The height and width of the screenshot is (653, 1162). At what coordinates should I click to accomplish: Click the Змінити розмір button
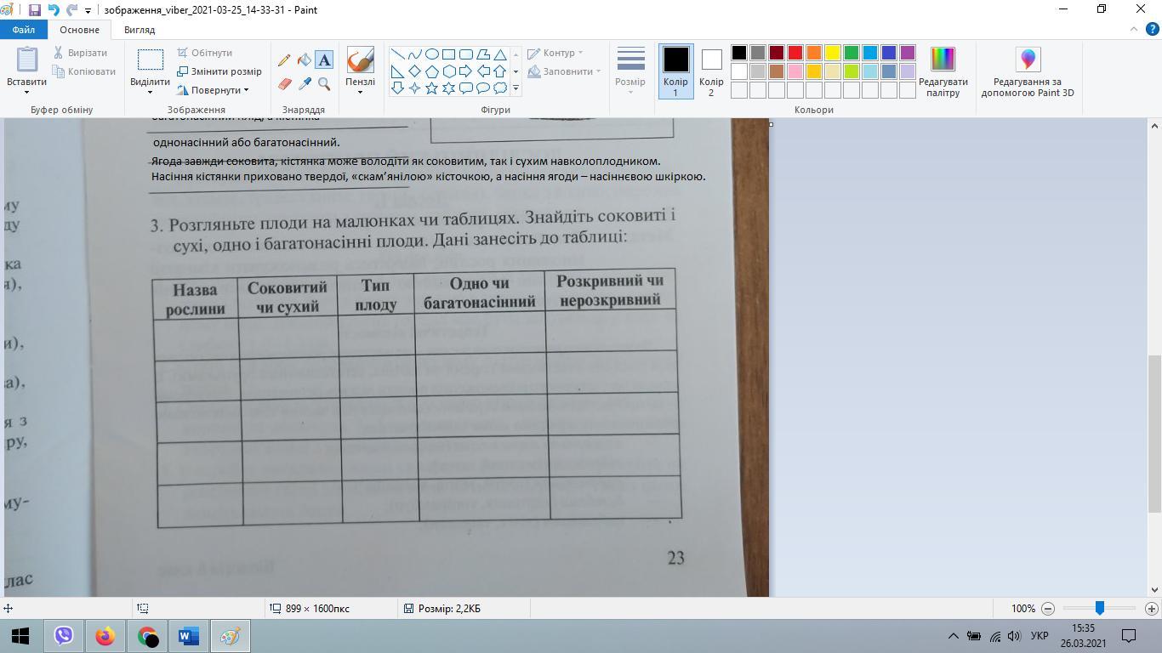219,71
